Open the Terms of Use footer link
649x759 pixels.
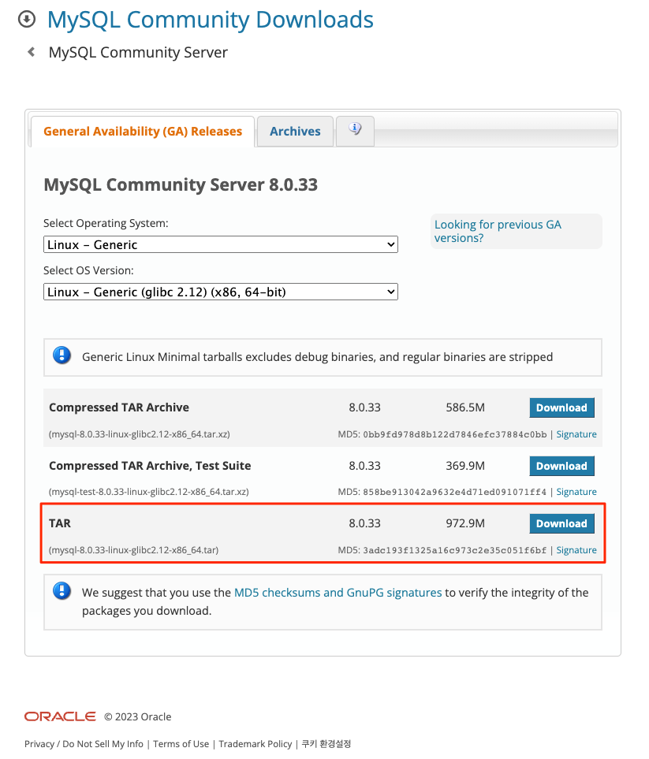click(181, 743)
